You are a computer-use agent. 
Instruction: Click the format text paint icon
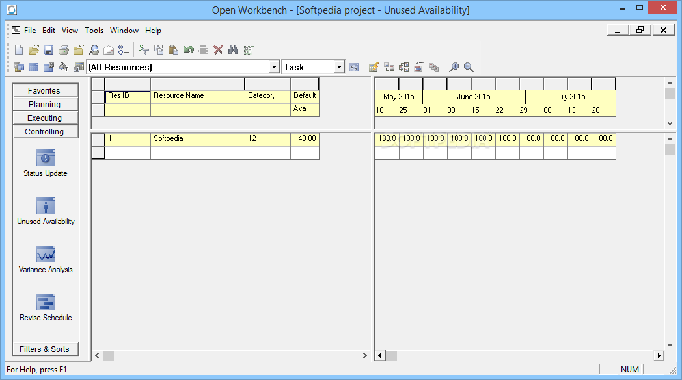[64, 68]
